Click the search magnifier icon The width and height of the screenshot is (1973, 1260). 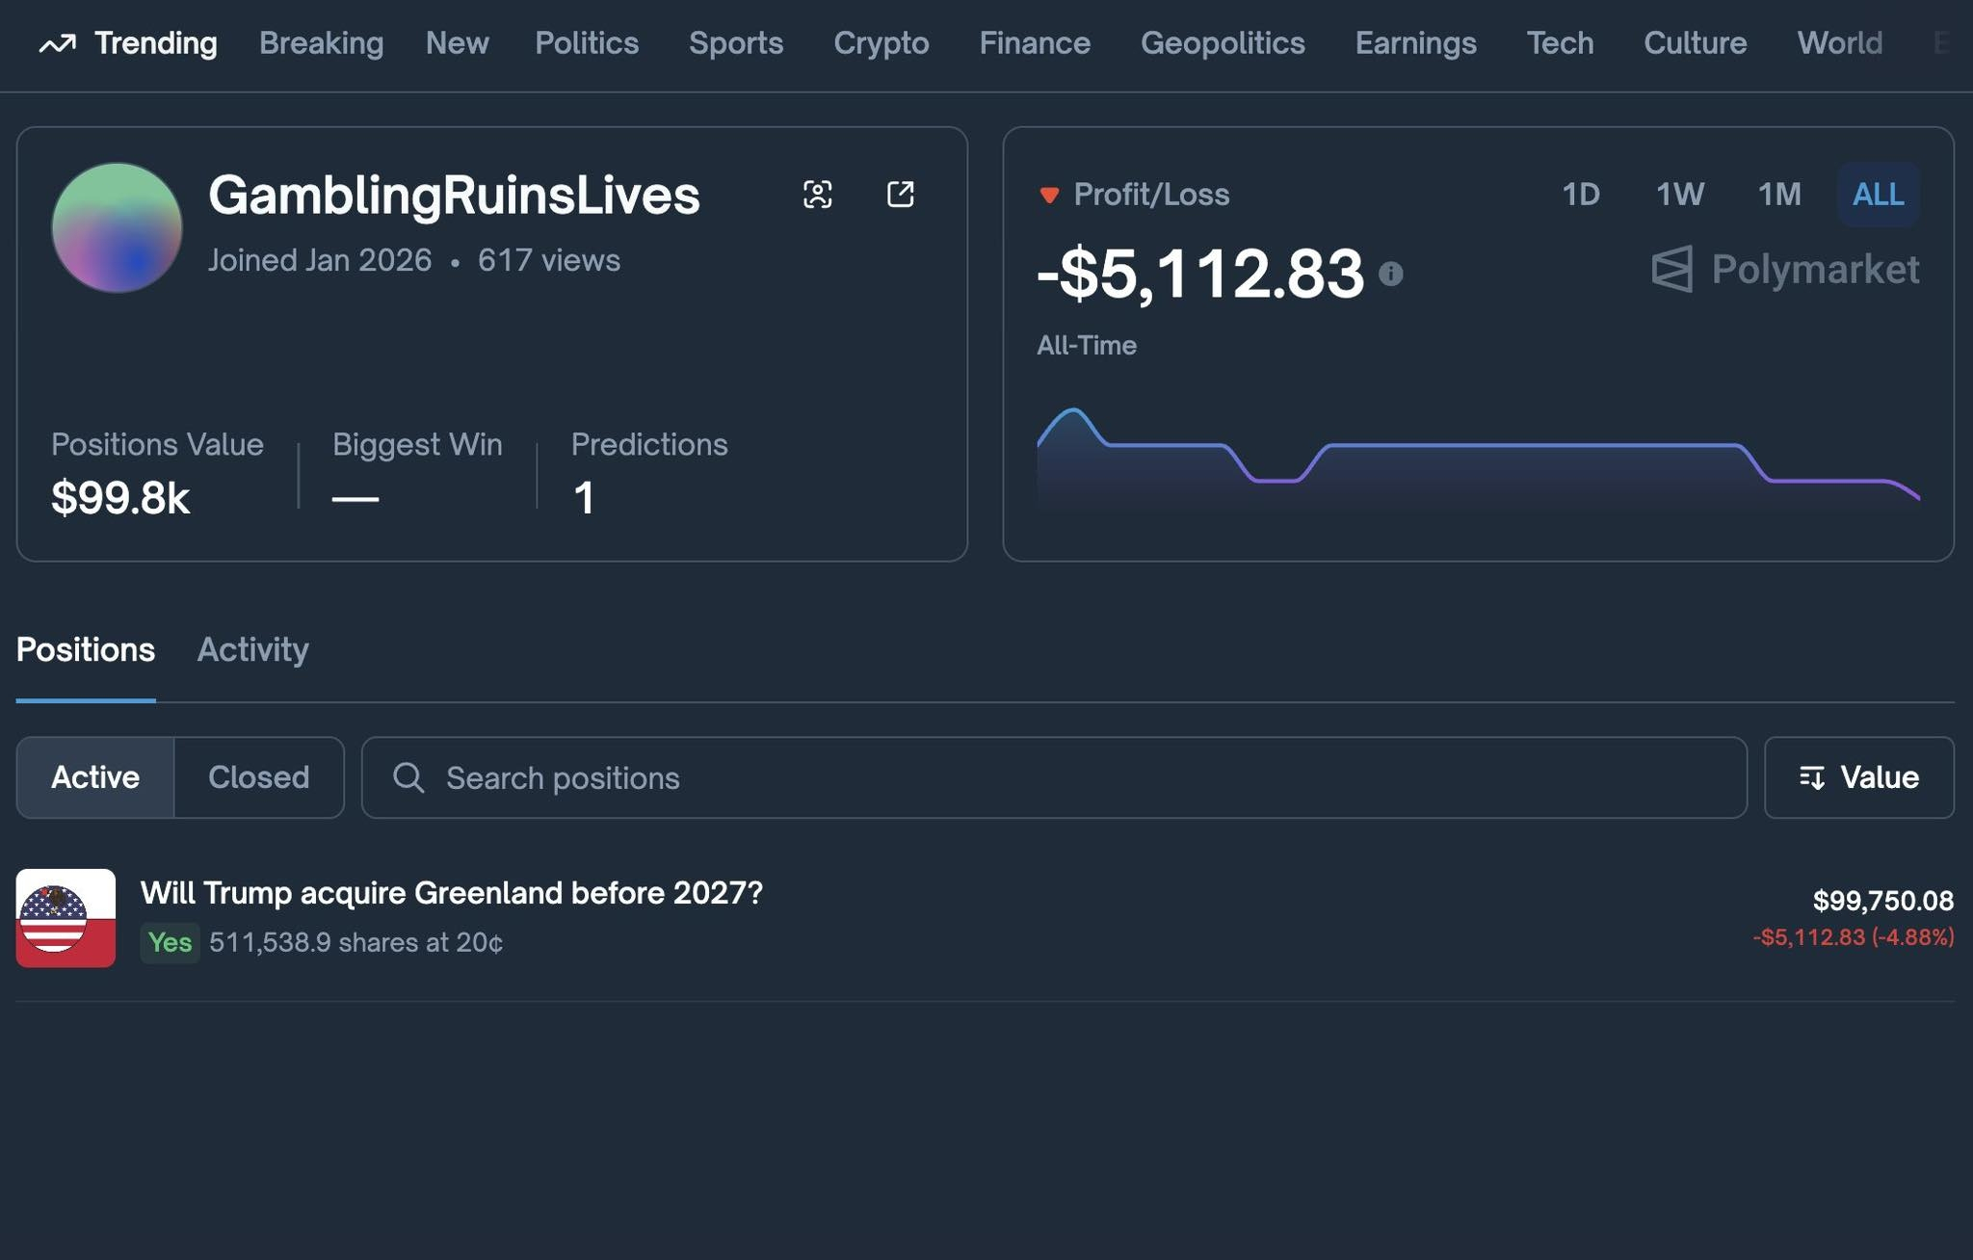click(x=408, y=777)
